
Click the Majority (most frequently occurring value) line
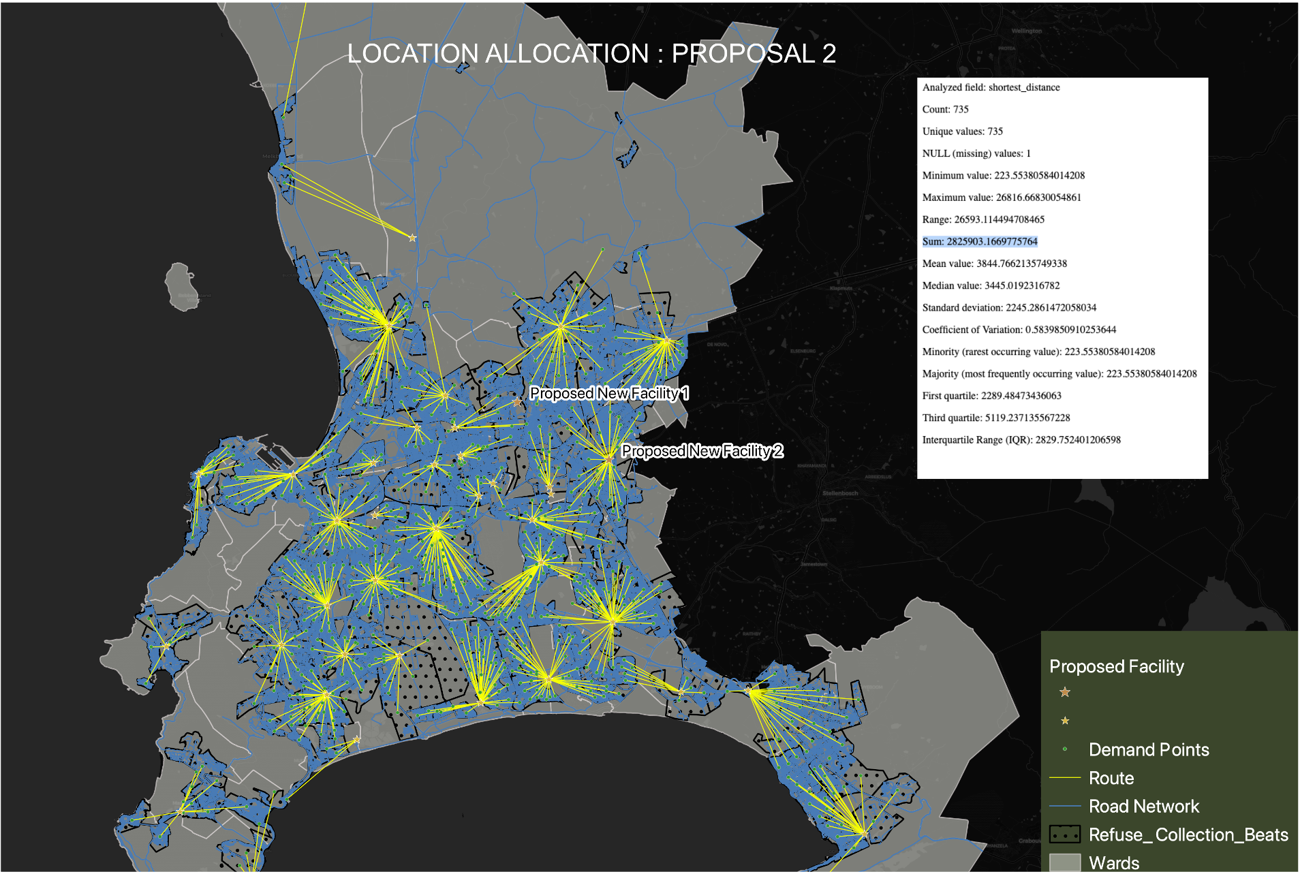1059,374
